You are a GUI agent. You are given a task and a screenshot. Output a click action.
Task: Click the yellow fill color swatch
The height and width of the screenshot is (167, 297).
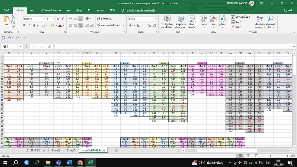pyautogui.click(x=53, y=25)
